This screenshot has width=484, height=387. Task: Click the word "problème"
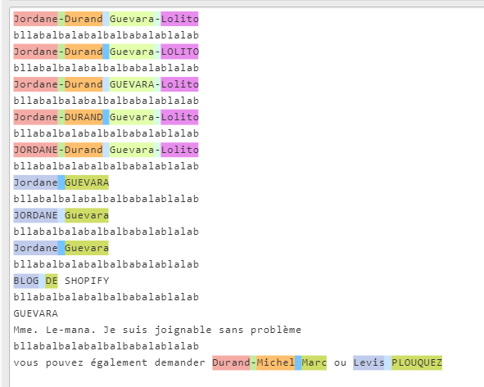click(x=276, y=330)
